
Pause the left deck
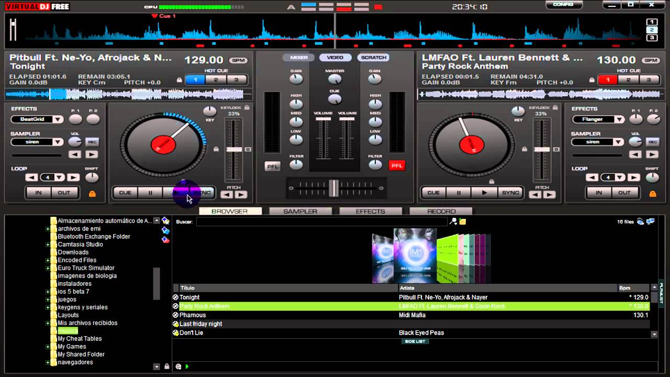150,193
